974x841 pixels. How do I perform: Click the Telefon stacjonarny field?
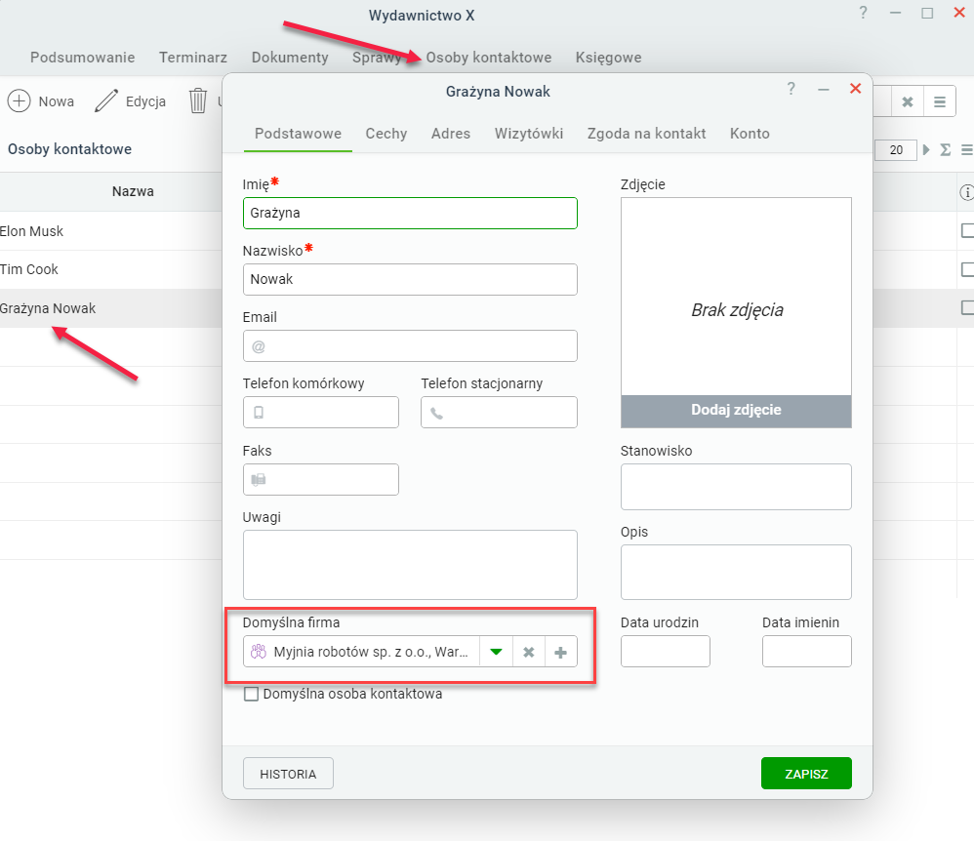click(x=499, y=413)
